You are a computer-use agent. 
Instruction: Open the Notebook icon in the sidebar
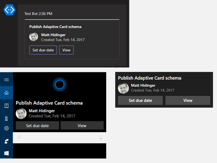point(6,105)
